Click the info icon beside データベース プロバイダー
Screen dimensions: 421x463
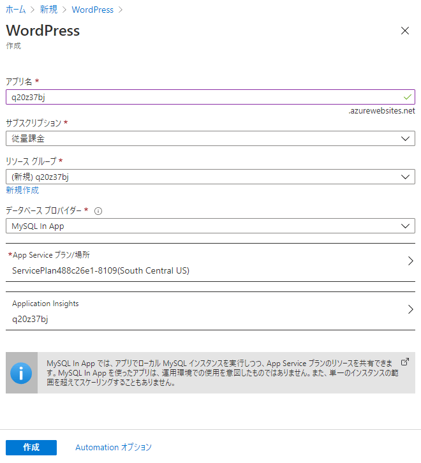click(98, 211)
